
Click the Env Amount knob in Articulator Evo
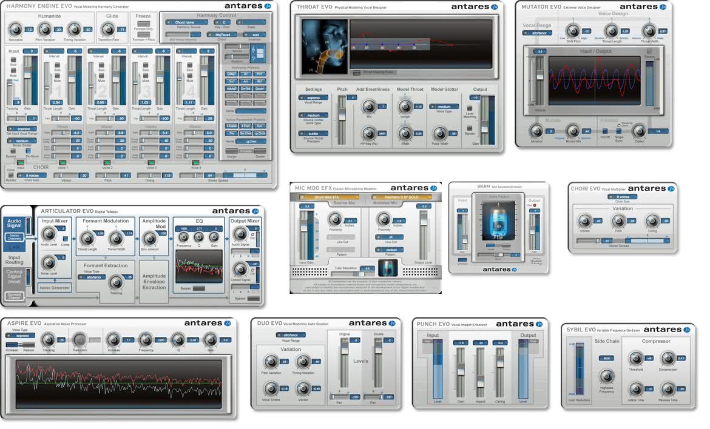pyautogui.click(x=149, y=238)
